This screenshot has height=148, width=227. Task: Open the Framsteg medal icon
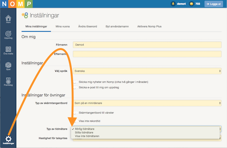click(8, 82)
